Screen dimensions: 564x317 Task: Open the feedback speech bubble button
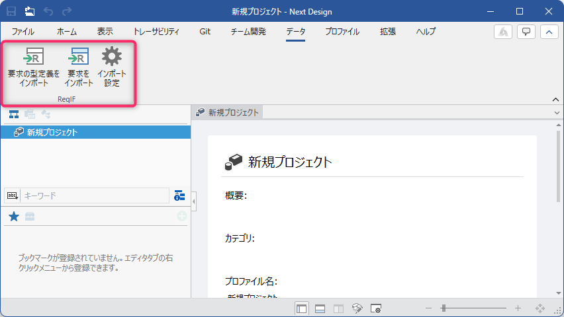click(x=526, y=32)
